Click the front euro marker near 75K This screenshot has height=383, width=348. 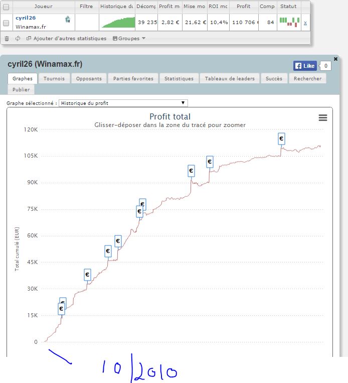(139, 211)
